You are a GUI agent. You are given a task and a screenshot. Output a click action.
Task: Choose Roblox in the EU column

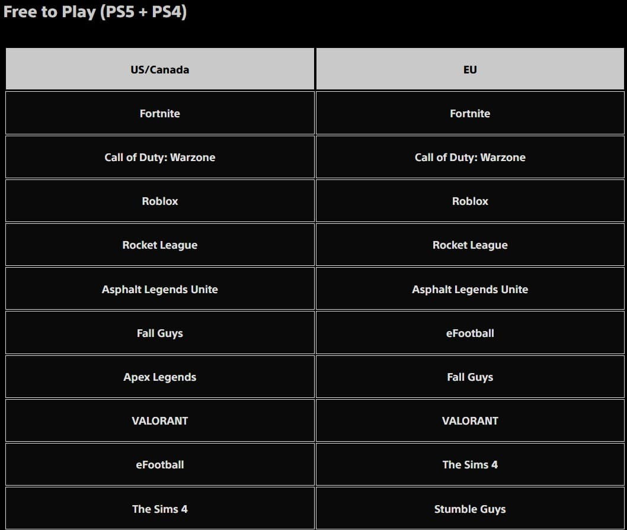[x=470, y=201]
